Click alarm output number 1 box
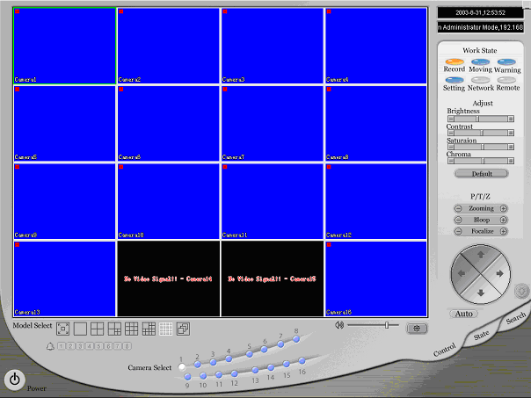Viewport: 531px width, 398px height. click(62, 346)
